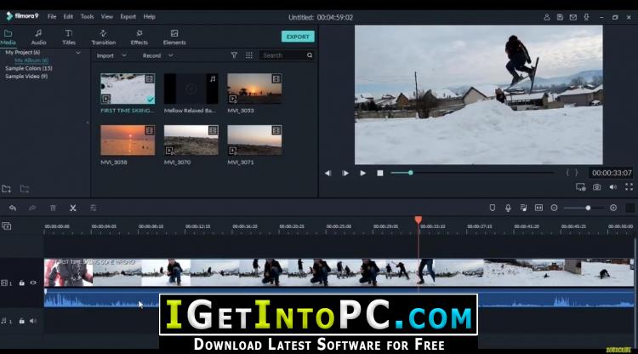Record voiceover with microphone icon
This screenshot has width=638, height=354.
point(508,208)
